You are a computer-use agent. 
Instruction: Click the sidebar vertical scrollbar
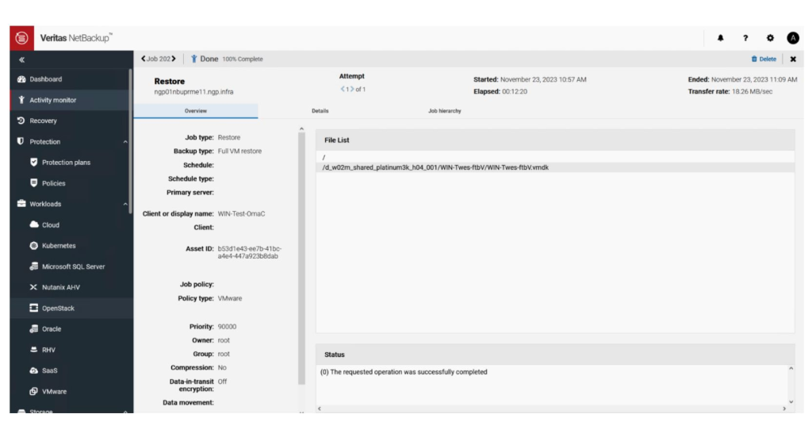click(x=131, y=140)
